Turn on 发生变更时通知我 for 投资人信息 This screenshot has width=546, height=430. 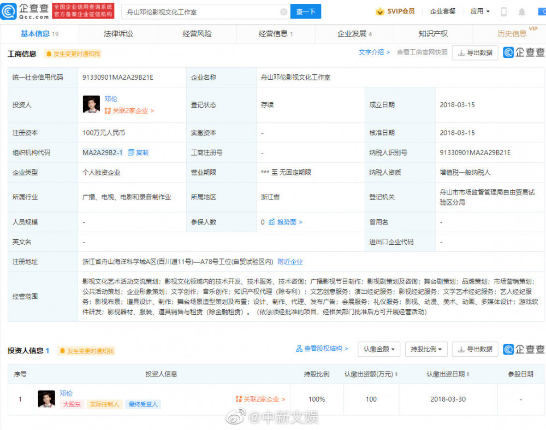pyautogui.click(x=86, y=351)
